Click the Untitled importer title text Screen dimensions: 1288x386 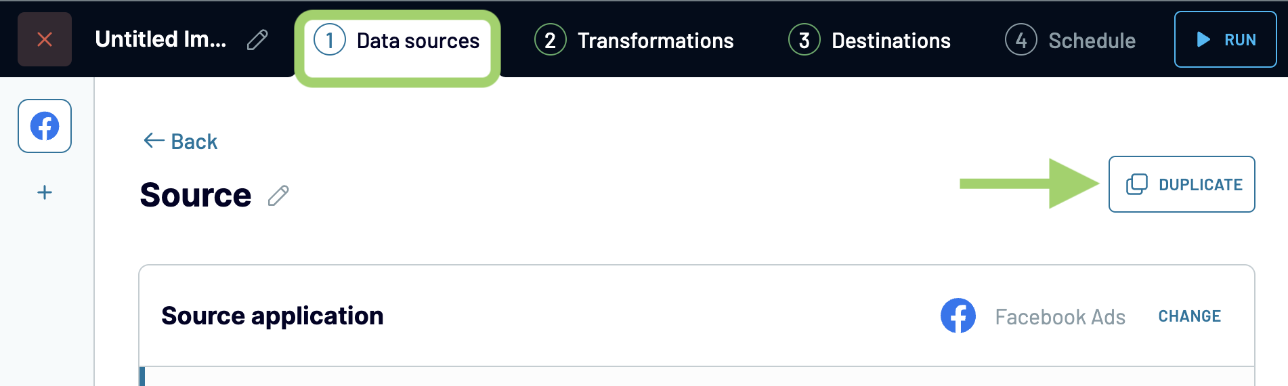(160, 39)
